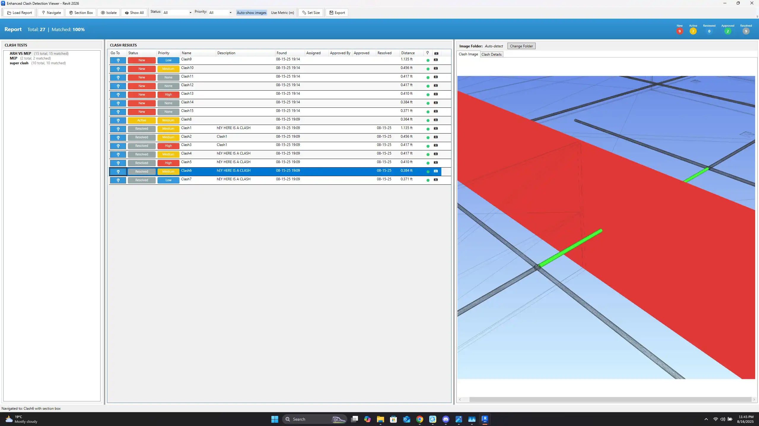Click camera icon in Clash13 row

[x=436, y=94]
